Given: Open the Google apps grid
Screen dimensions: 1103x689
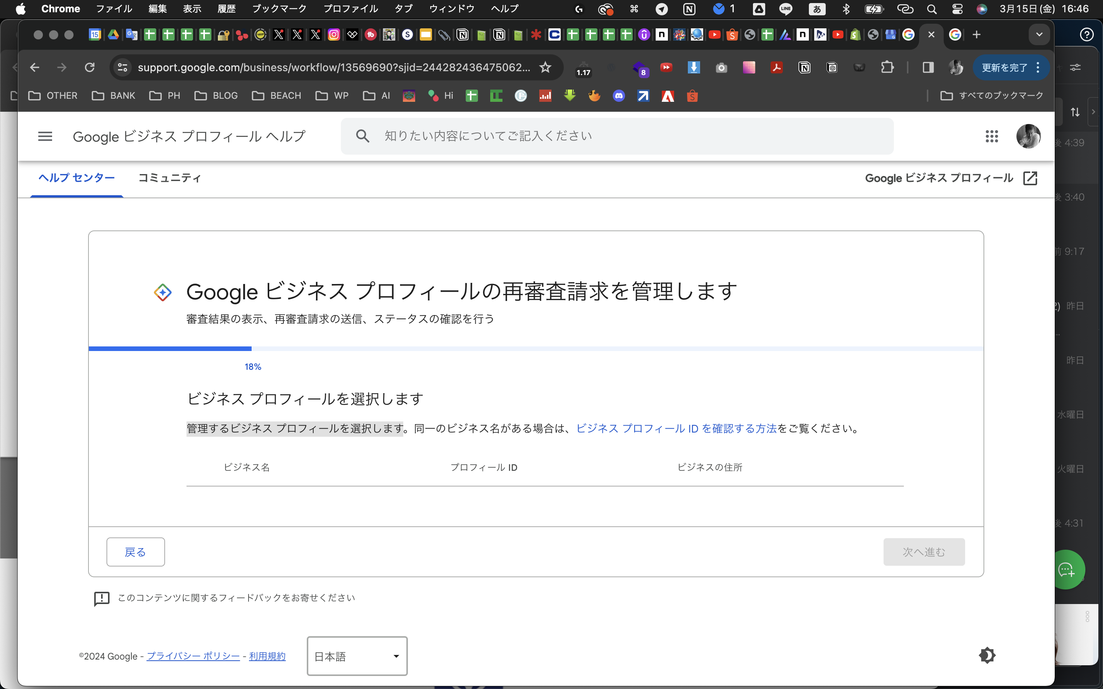Looking at the screenshot, I should (992, 136).
